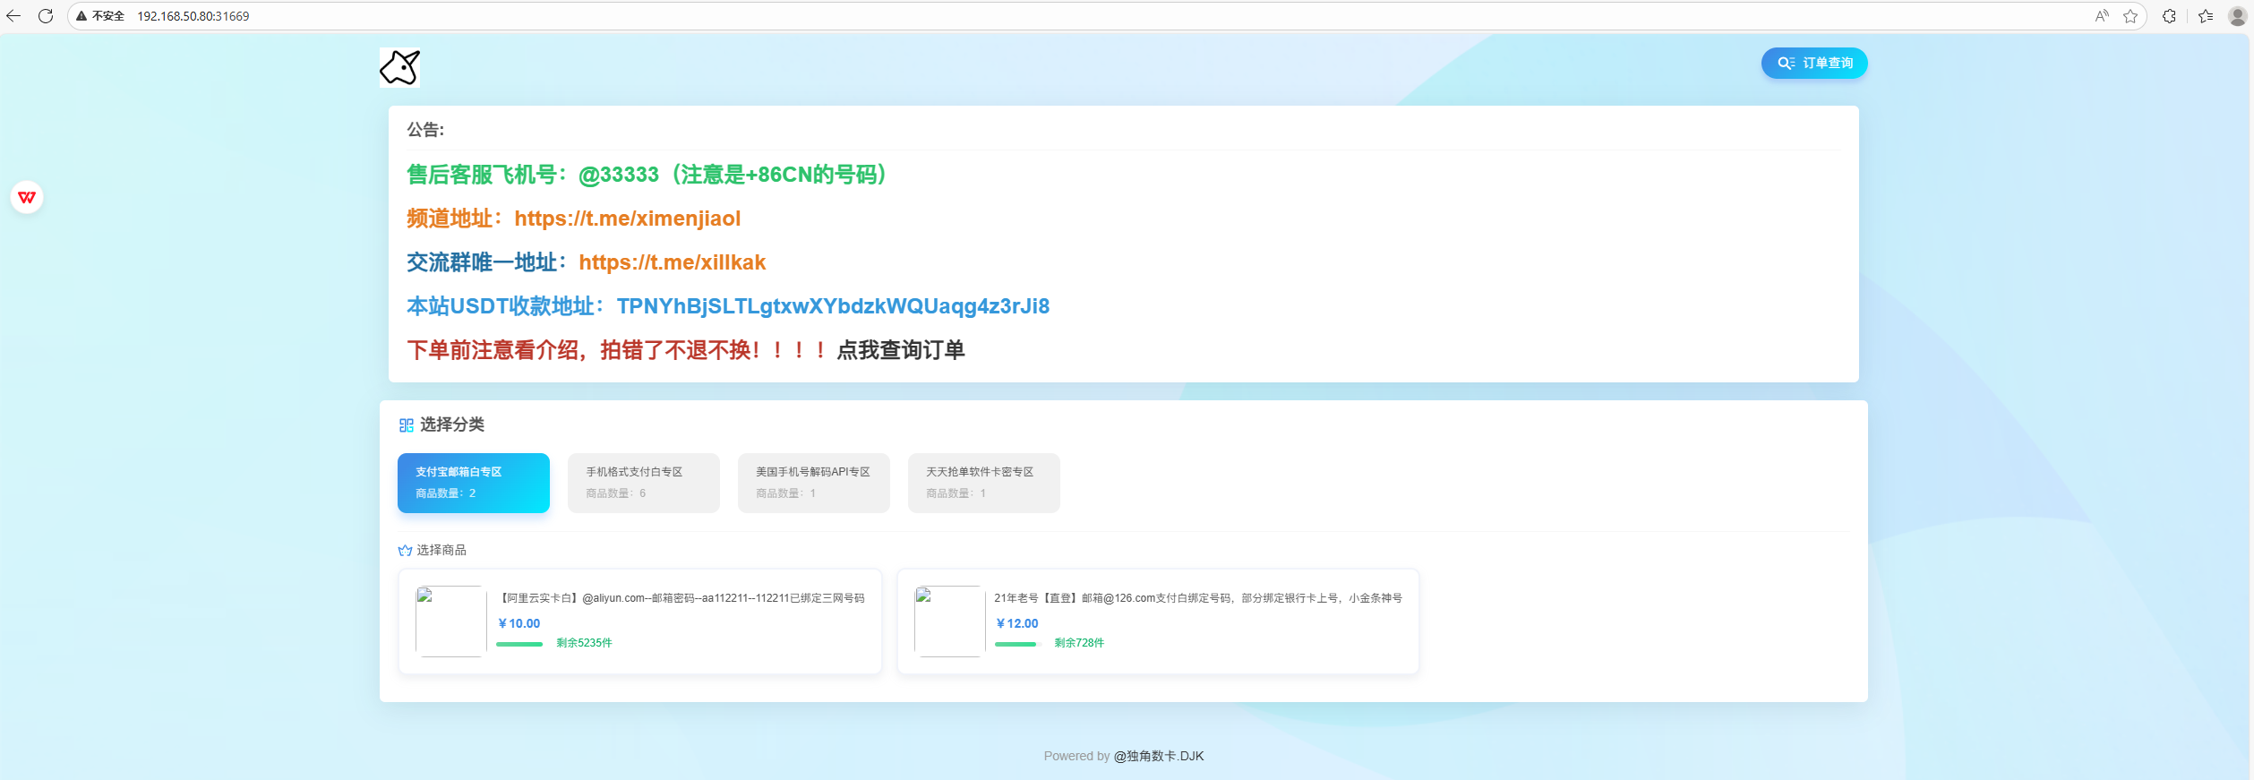Image resolution: width=2254 pixels, height=780 pixels.
Task: Select the 支付宝邮箱白专区 category
Action: (473, 483)
